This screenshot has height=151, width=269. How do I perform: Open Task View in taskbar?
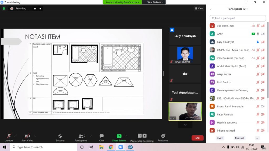click(x=91, y=147)
